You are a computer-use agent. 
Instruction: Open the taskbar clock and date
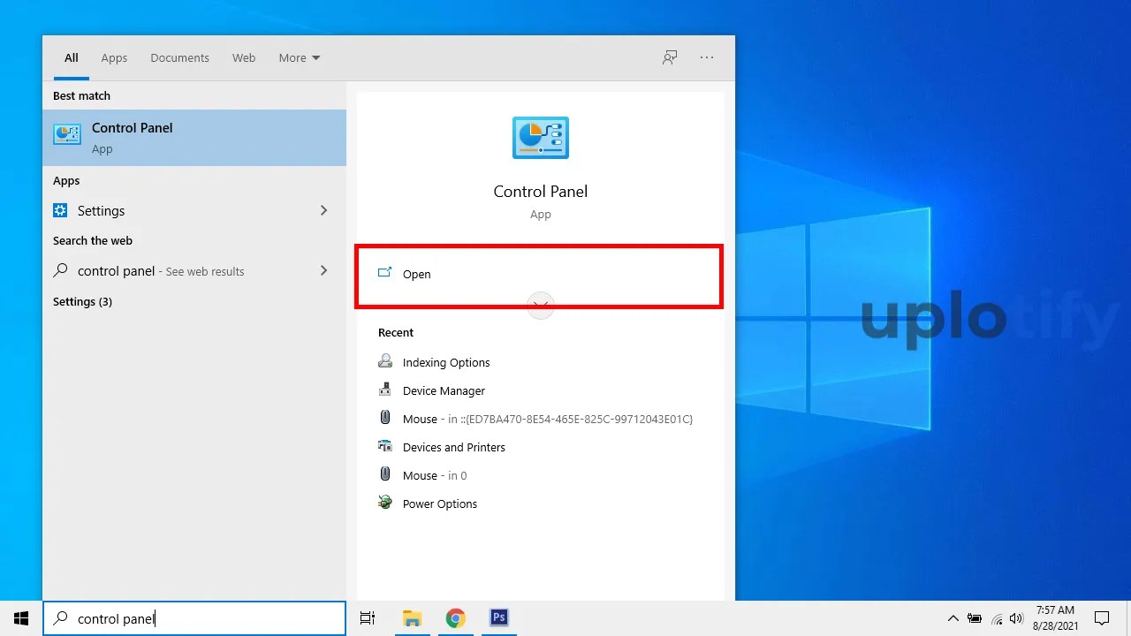pos(1055,618)
